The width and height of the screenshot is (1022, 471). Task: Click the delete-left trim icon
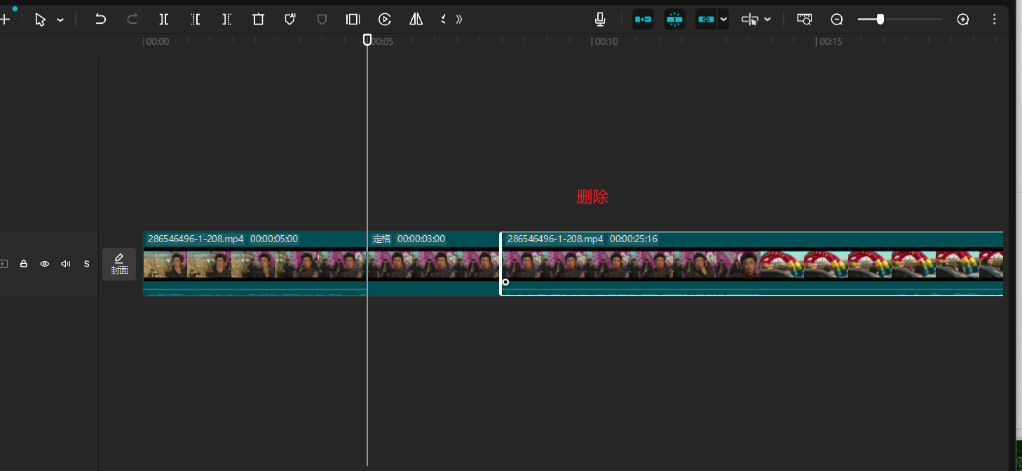coord(196,20)
